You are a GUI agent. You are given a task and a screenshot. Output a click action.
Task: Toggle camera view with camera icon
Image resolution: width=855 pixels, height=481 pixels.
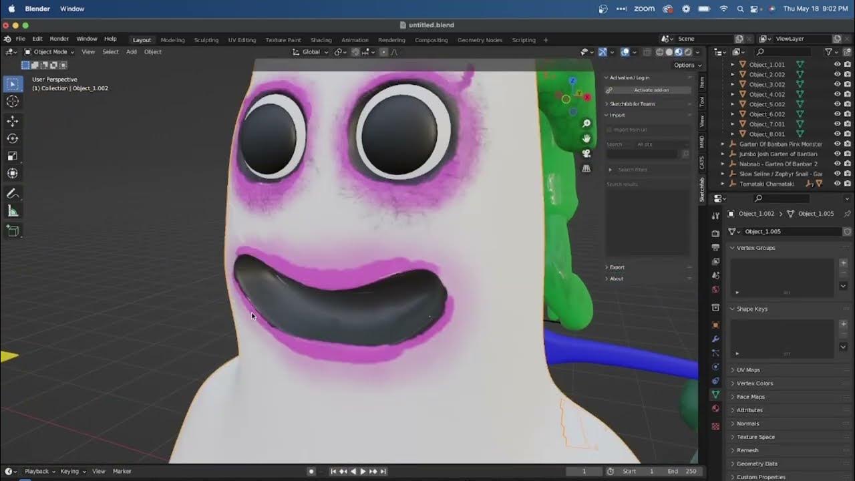[586, 154]
